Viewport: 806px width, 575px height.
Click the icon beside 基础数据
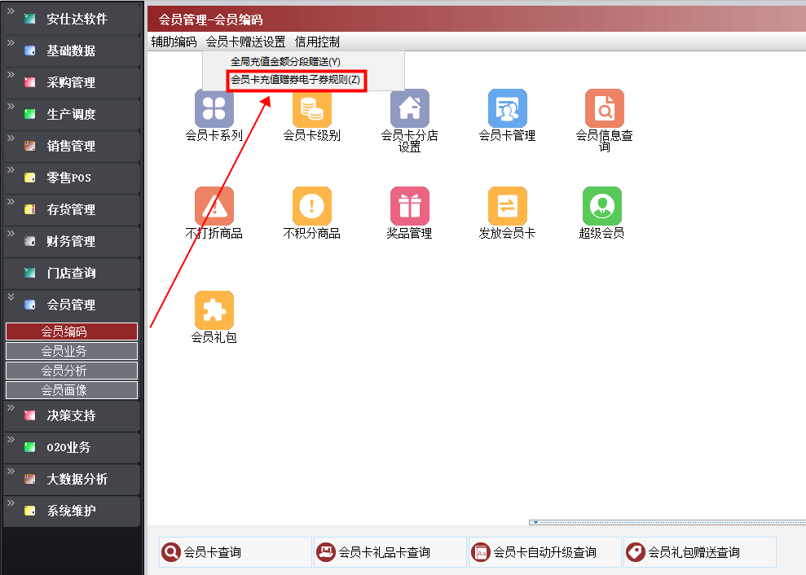pyautogui.click(x=30, y=50)
